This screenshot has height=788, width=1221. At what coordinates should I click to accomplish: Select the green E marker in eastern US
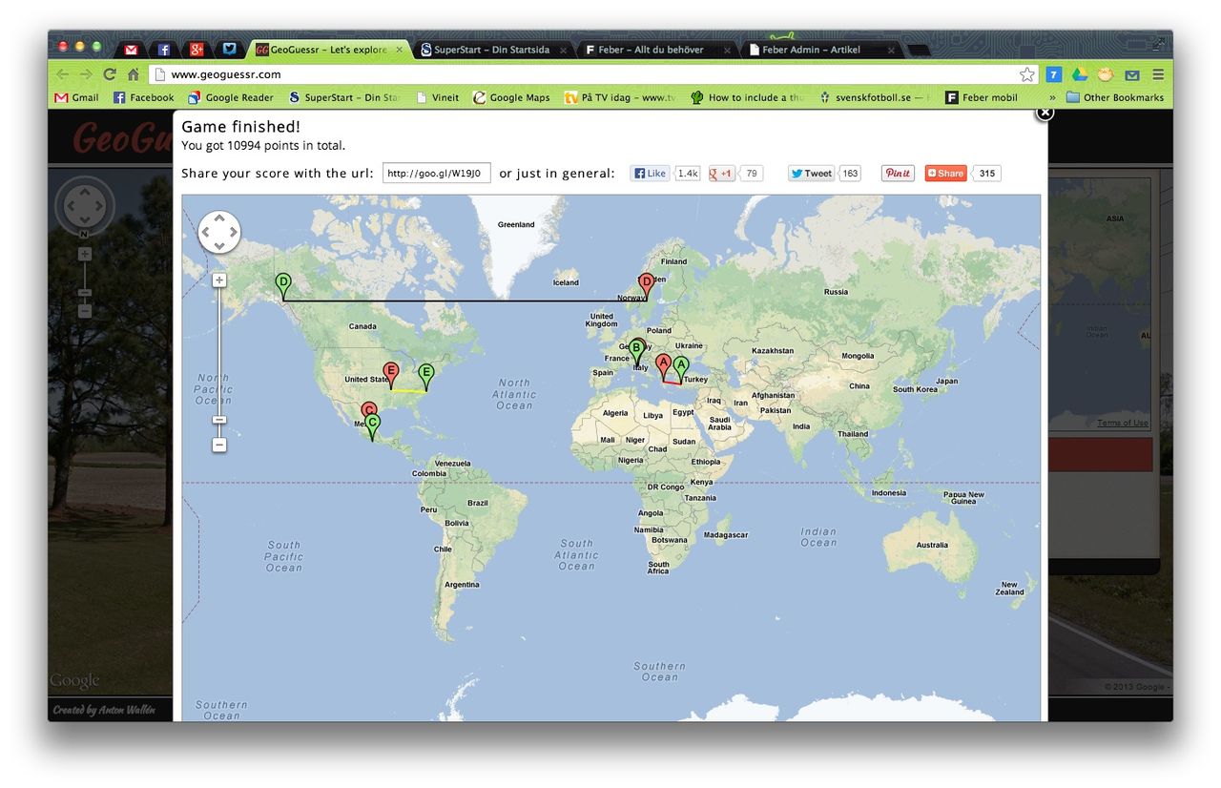(426, 377)
